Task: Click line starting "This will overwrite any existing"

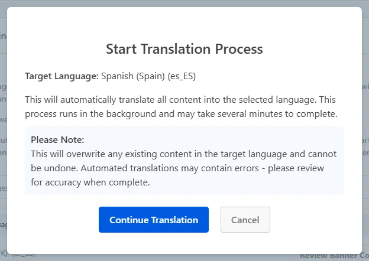Action: tap(183, 154)
